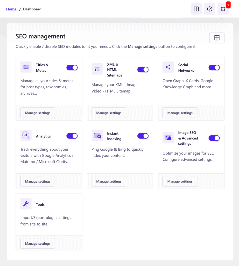239x266 pixels.
Task: Click the Social Networks share icon
Action: (x=168, y=67)
